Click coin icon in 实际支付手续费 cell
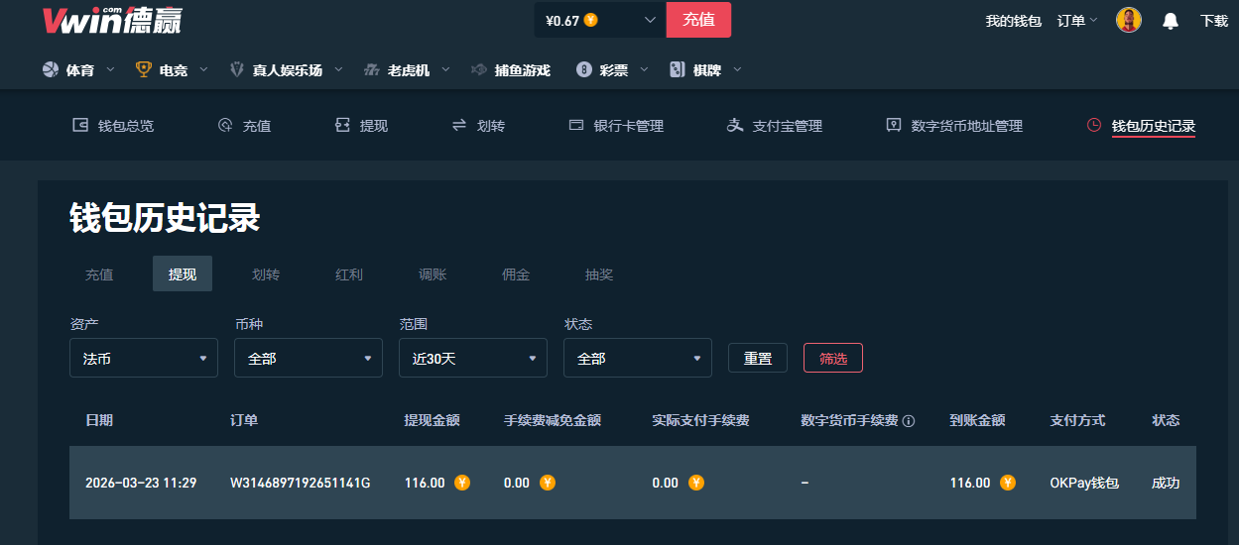 pos(696,483)
